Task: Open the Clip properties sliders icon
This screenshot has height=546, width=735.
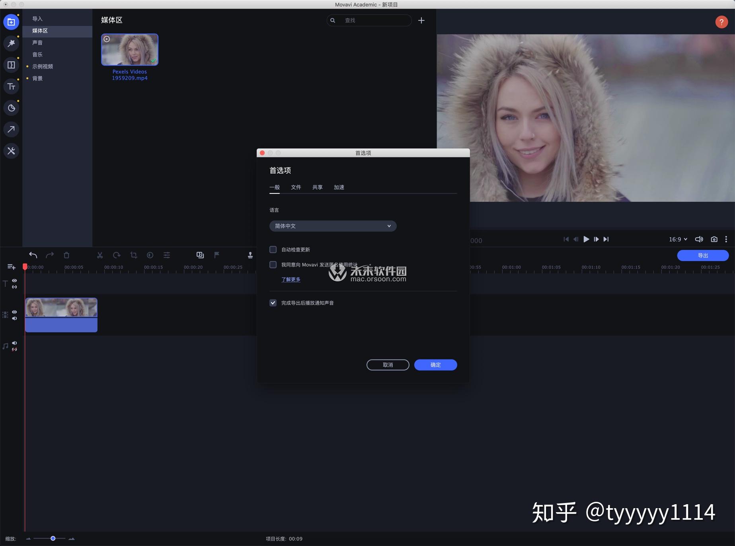Action: click(x=167, y=255)
